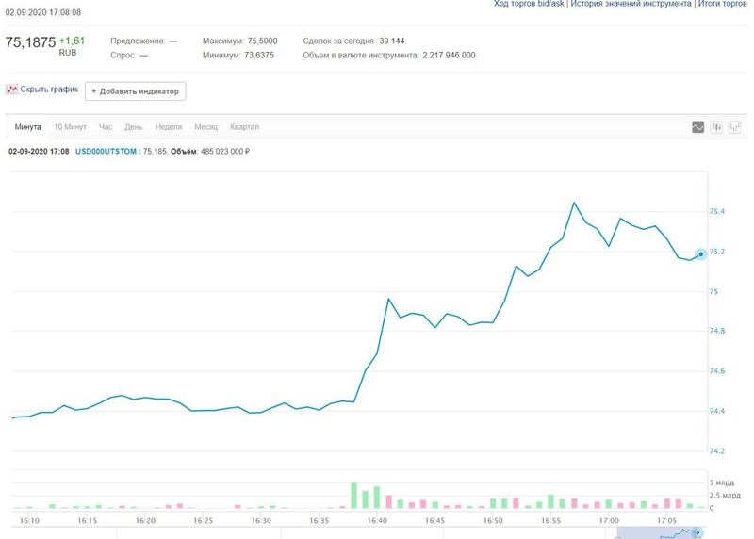The height and width of the screenshot is (539, 754).
Task: Choose the Неделя timeframe
Action: tap(169, 127)
